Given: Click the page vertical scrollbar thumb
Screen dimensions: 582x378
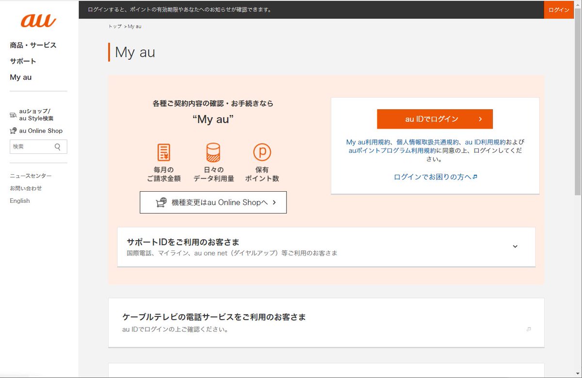Looking at the screenshot, I should coord(578,102).
